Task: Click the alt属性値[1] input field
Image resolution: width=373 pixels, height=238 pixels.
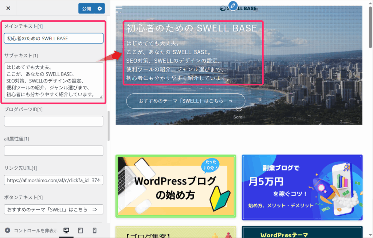Action: pos(54,151)
